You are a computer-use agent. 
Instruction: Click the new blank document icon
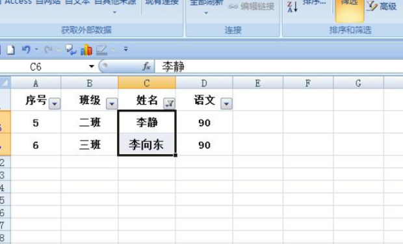10,49
